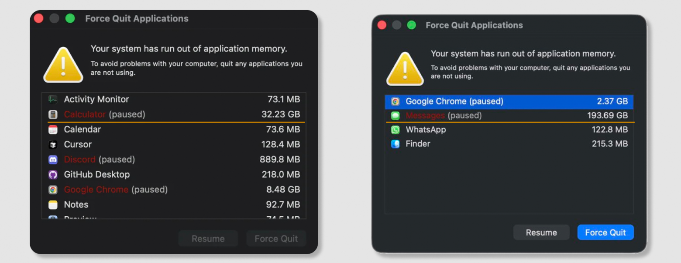Click the Calculator app icon
The width and height of the screenshot is (681, 263).
53,114
